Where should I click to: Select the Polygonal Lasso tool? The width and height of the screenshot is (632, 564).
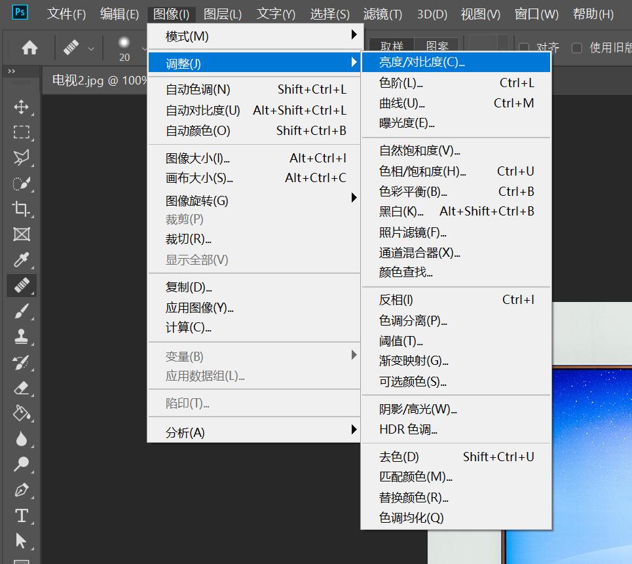[22, 158]
